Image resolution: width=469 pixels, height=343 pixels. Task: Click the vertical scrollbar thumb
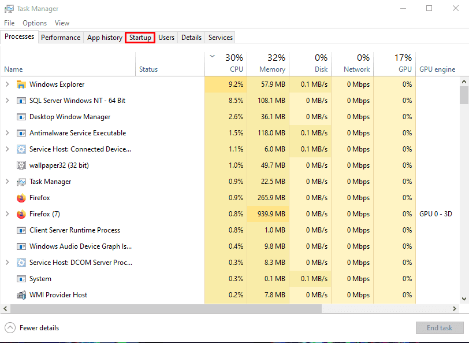coord(464,95)
